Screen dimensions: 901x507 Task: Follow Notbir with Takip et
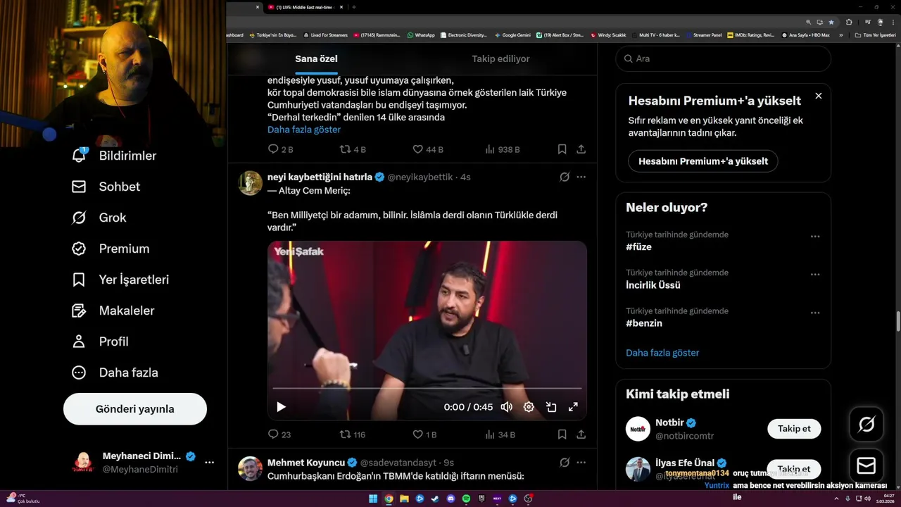coord(794,429)
